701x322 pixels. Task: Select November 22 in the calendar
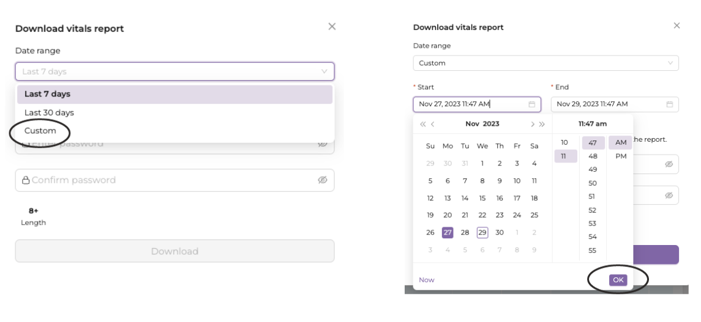(482, 215)
